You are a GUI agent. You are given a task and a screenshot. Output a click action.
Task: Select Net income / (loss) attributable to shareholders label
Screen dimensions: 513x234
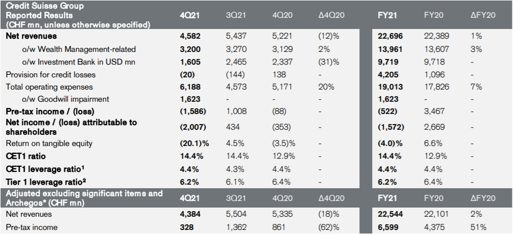click(71, 127)
